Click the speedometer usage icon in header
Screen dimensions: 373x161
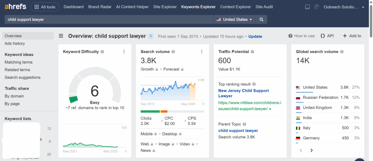click(x=317, y=7)
